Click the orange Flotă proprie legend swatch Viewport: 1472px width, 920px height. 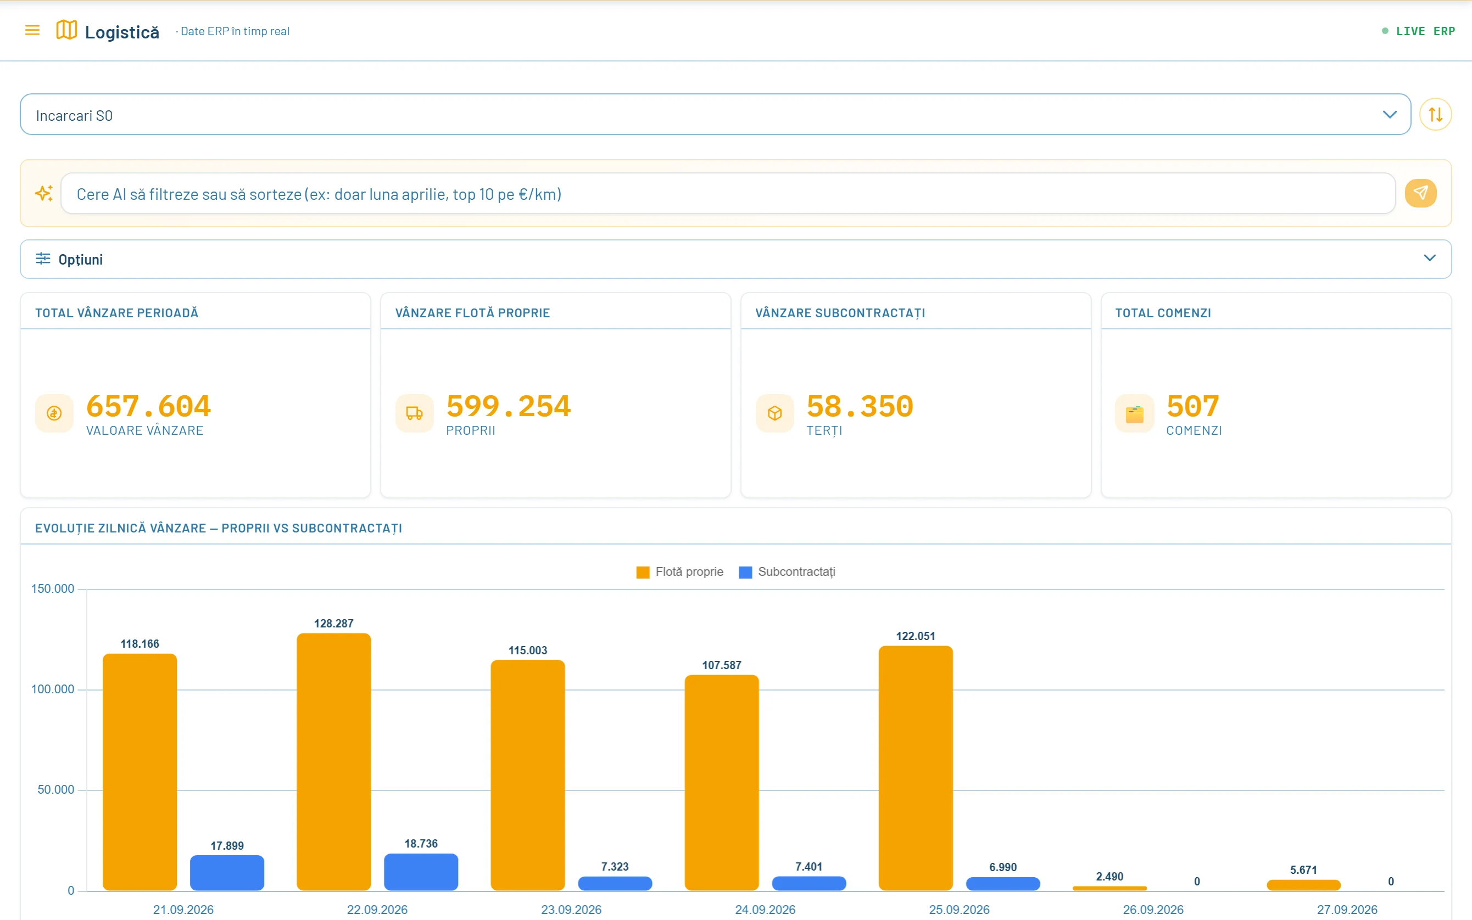pos(643,572)
